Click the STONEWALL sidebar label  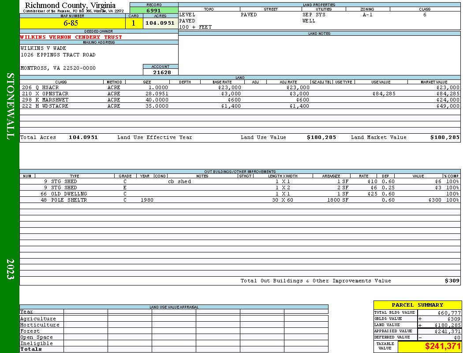point(10,106)
